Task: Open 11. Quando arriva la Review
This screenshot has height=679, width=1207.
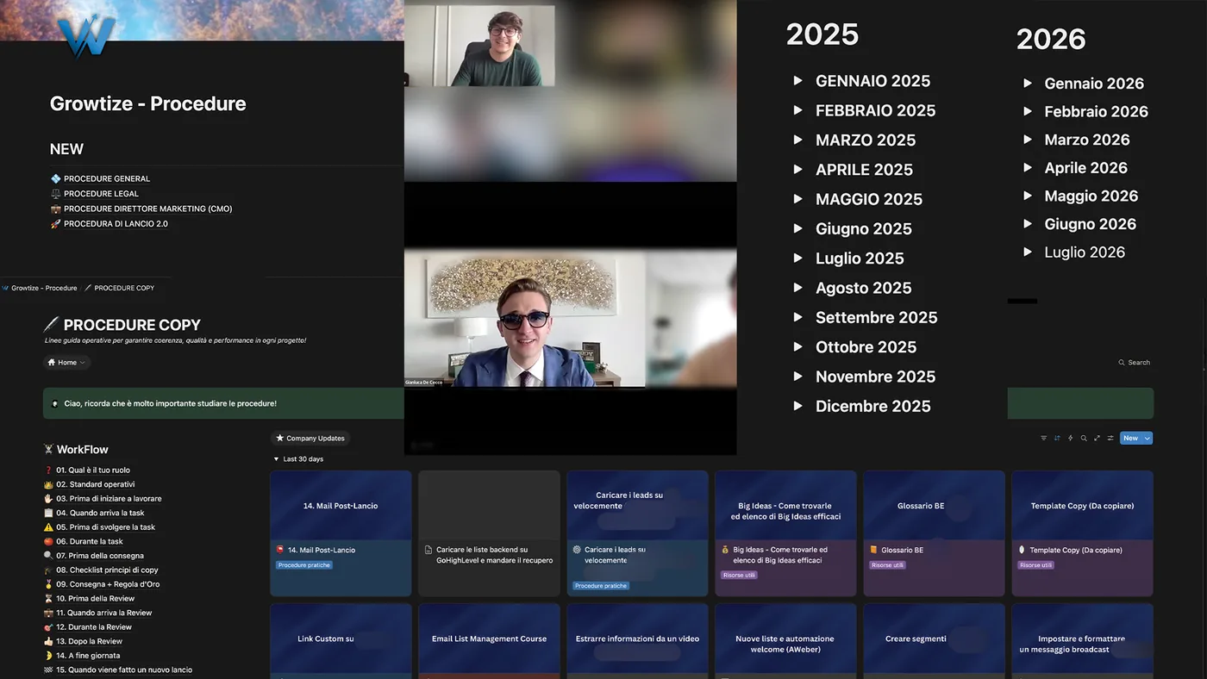Action: click(x=97, y=614)
